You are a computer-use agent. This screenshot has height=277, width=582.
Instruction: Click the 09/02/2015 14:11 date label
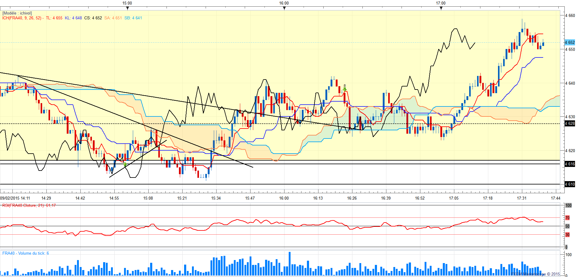(x=15, y=198)
